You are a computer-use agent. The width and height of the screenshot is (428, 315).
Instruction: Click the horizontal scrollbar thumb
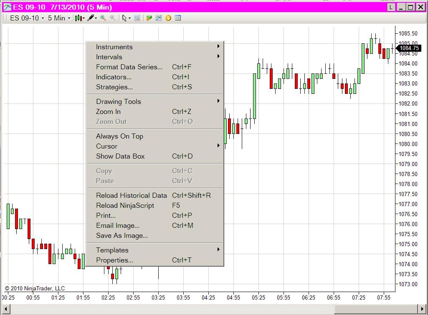point(376,309)
